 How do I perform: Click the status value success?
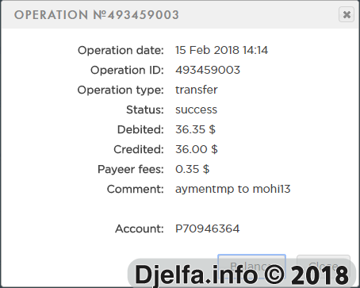pyautogui.click(x=196, y=109)
